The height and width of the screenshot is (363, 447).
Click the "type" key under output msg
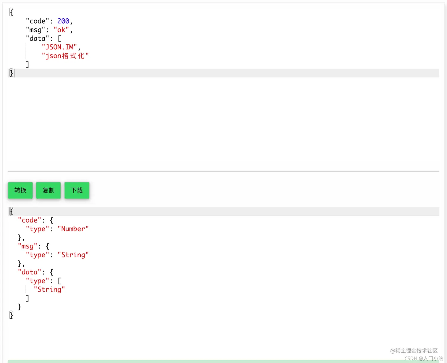[x=37, y=255]
